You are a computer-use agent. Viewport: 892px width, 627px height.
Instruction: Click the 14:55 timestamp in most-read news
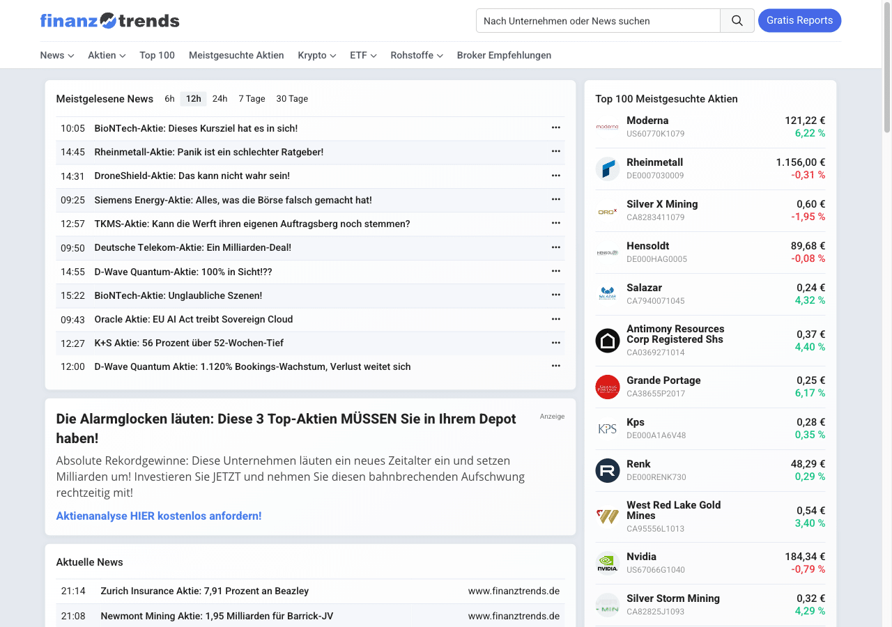pos(72,272)
